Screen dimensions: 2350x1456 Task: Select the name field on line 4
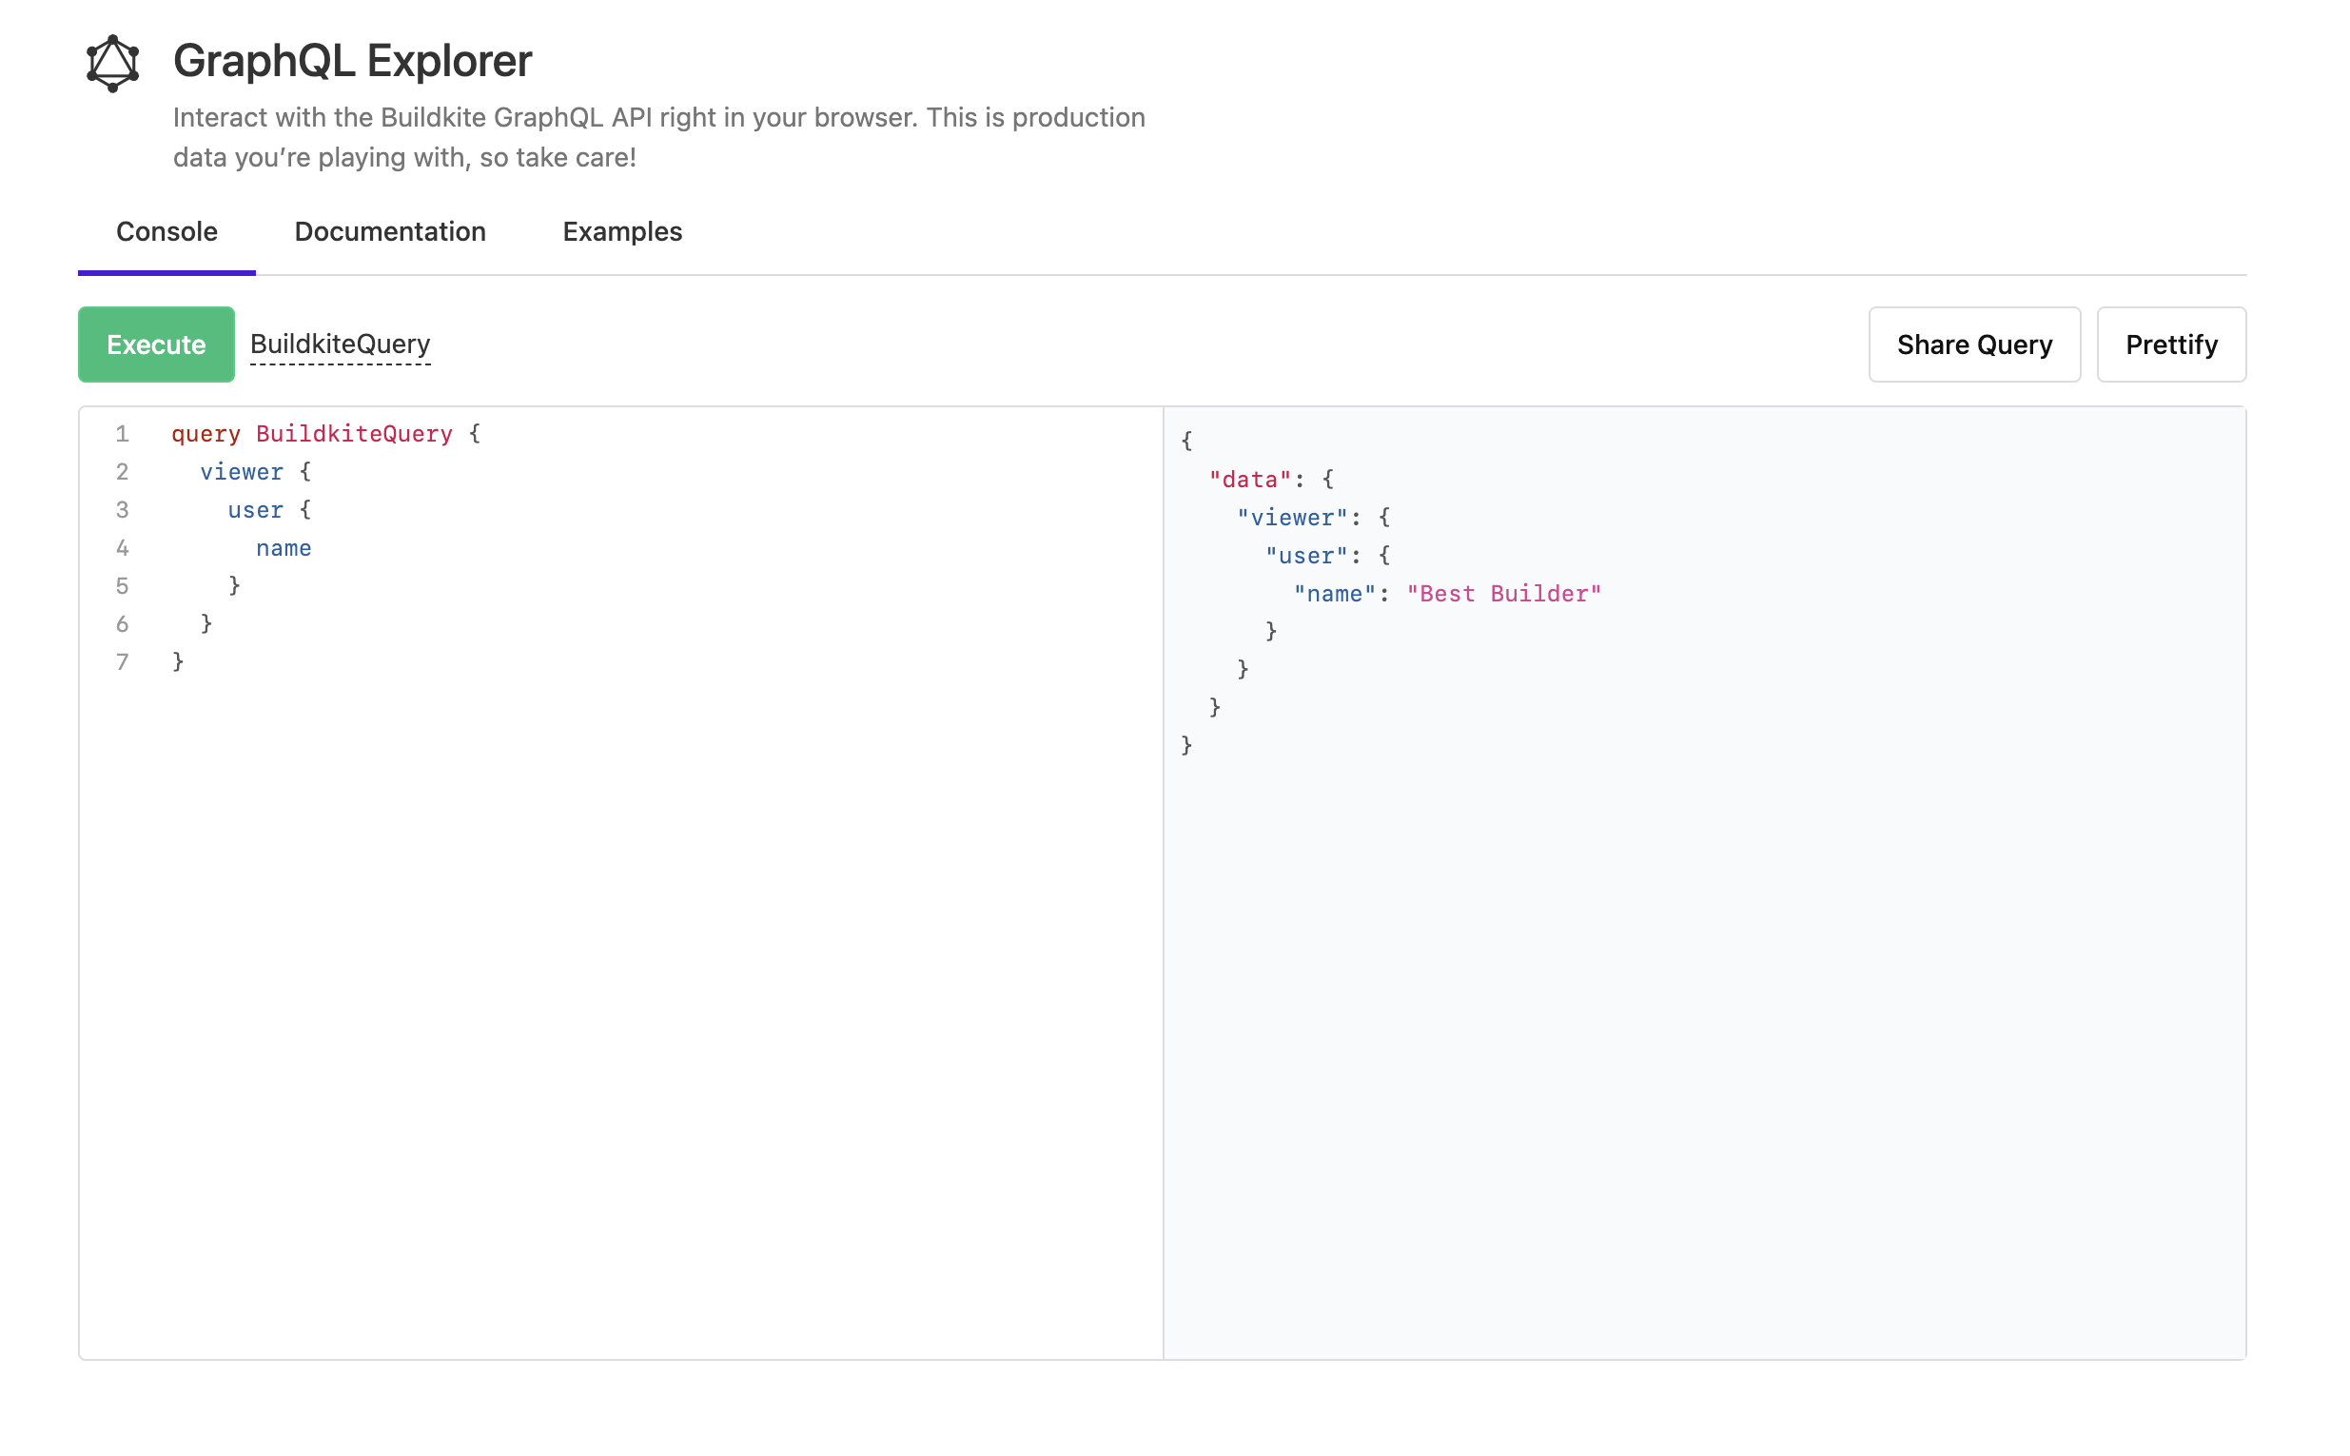284,547
